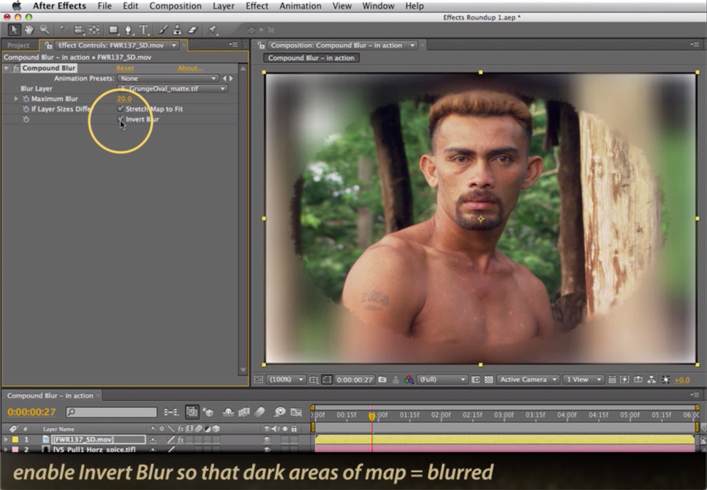Click timeline current-time indicator marker
Image resolution: width=707 pixels, height=490 pixels.
(x=371, y=416)
